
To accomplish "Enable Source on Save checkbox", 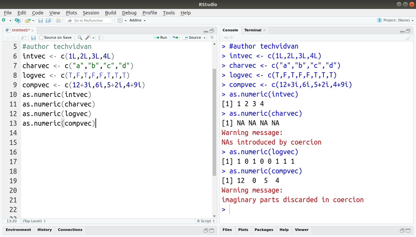I will pyautogui.click(x=41, y=38).
